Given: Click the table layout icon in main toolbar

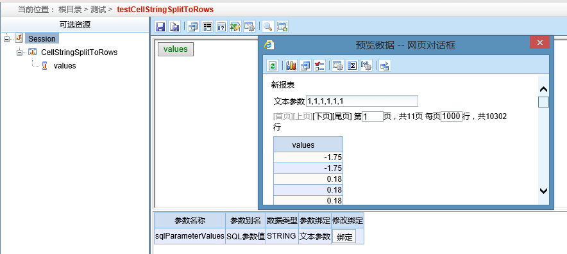Looking at the screenshot, I should 207,27.
